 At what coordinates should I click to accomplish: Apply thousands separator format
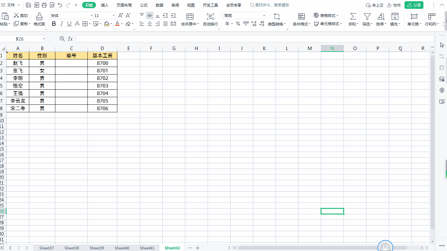click(x=246, y=24)
